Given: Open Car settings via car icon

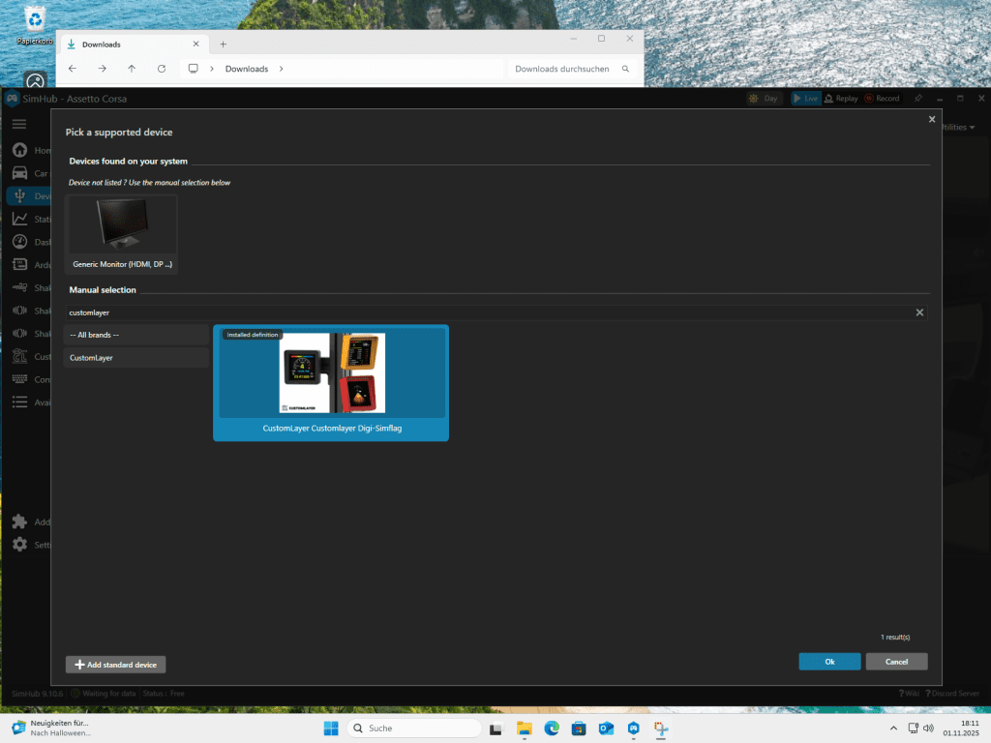Looking at the screenshot, I should tap(19, 173).
